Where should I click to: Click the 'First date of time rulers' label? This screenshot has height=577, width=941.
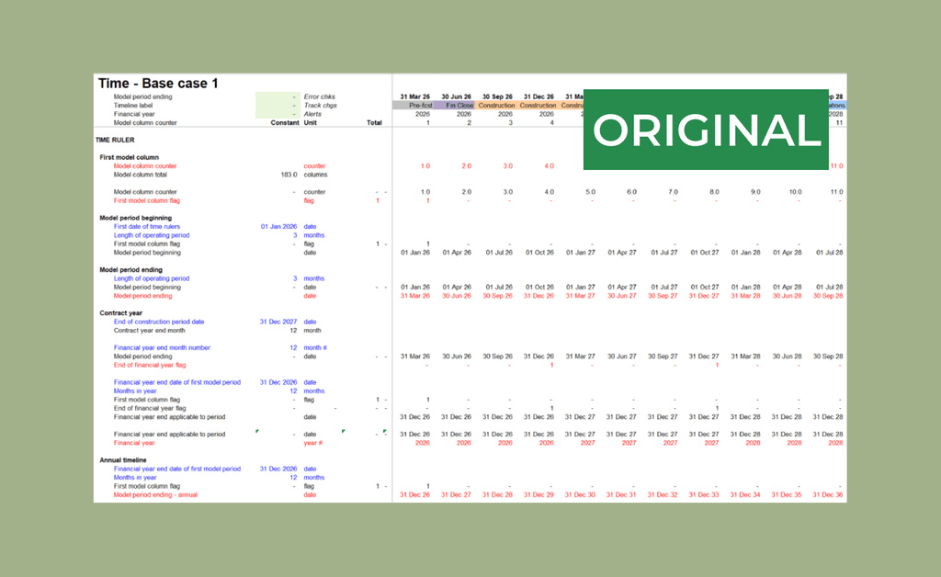tap(147, 227)
